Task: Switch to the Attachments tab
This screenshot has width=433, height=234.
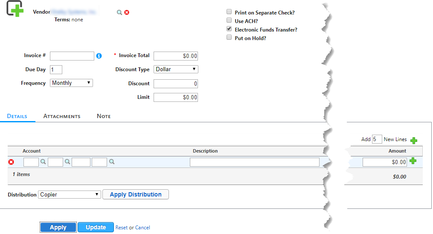Action: [62, 116]
